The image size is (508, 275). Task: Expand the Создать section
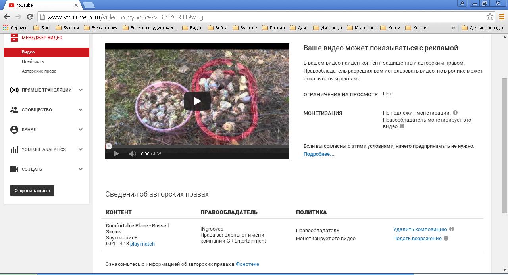click(81, 169)
